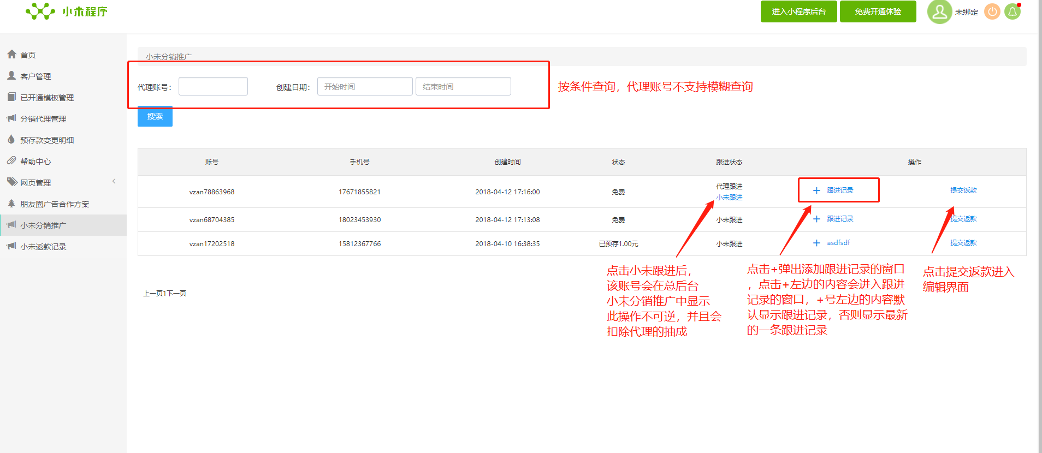Click the plus icon beside asdfsdf
Image resolution: width=1042 pixels, height=453 pixels.
coord(816,243)
